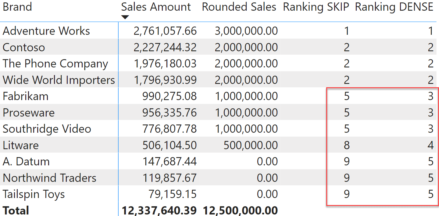
Task: Click Fabrikam's Ranking DENSE value 3
Action: [430, 96]
